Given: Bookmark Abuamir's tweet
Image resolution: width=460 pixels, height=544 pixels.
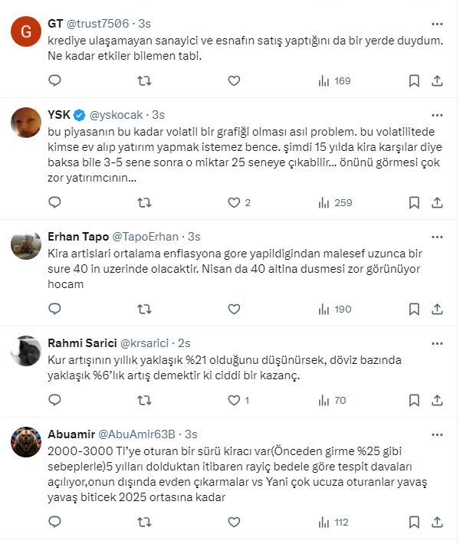Looking at the screenshot, I should click(414, 523).
